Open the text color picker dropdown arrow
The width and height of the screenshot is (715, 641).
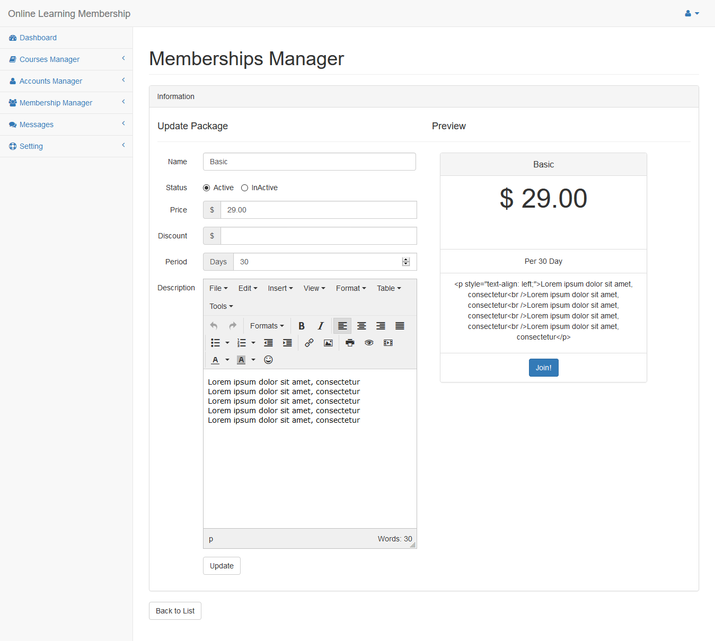click(x=227, y=360)
